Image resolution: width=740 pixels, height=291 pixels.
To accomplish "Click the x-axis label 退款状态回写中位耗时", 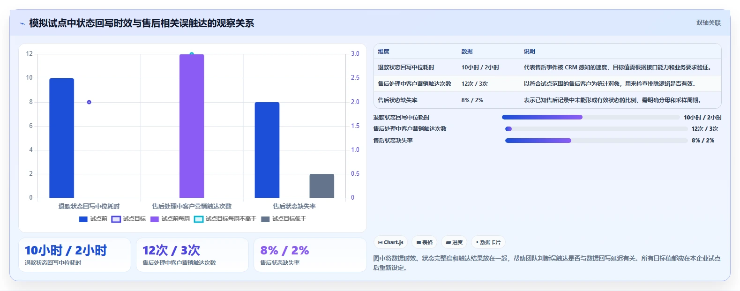I will pyautogui.click(x=89, y=206).
